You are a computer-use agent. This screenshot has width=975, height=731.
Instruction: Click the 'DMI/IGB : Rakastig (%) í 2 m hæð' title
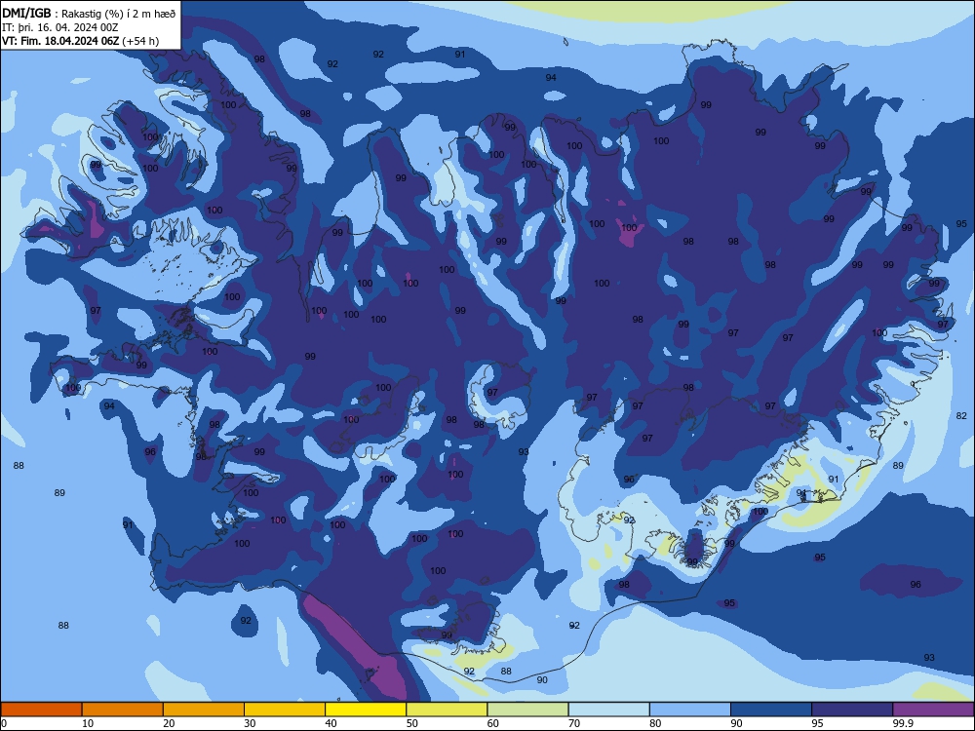90,14
